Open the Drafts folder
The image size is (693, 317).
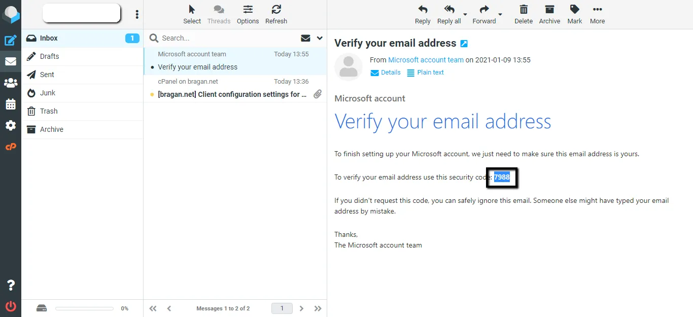click(82, 56)
